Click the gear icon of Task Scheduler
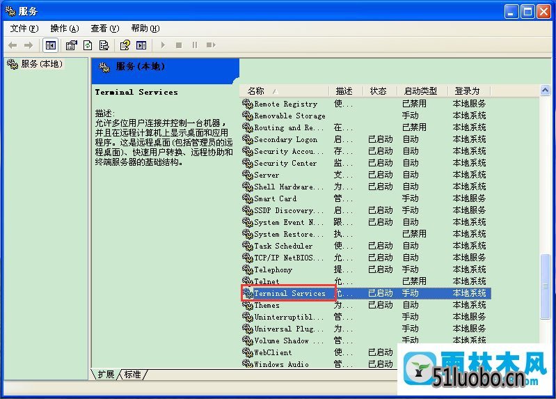 pyautogui.click(x=248, y=246)
